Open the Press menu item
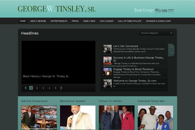Screen dimensions: 195x130 tap(75, 21)
